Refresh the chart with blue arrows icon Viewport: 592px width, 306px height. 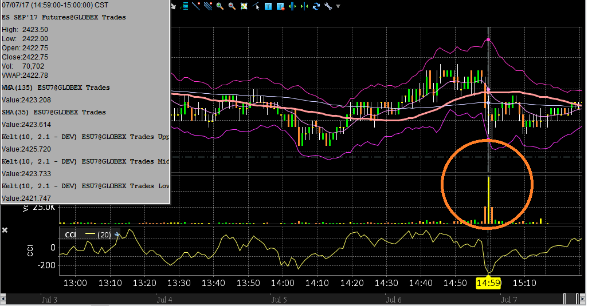[x=316, y=6]
